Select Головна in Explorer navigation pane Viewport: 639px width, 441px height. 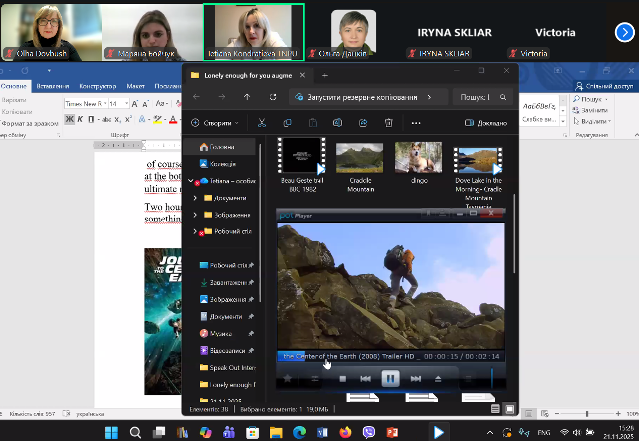(222, 146)
